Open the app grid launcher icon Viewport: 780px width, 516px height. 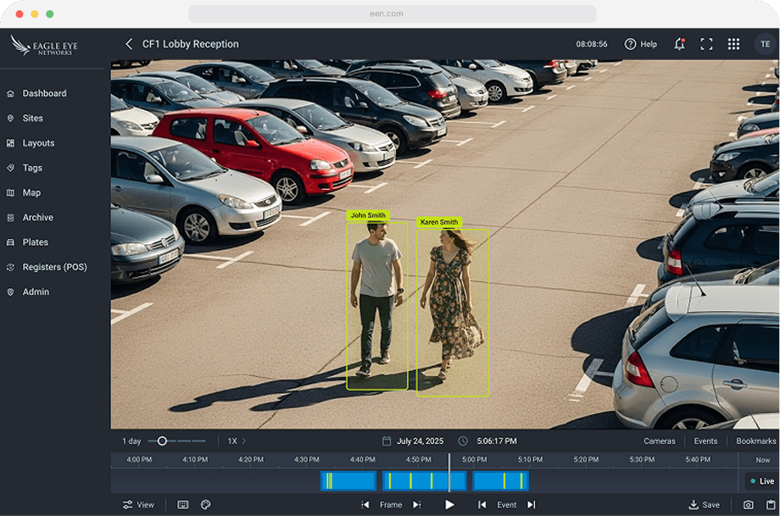tap(734, 43)
